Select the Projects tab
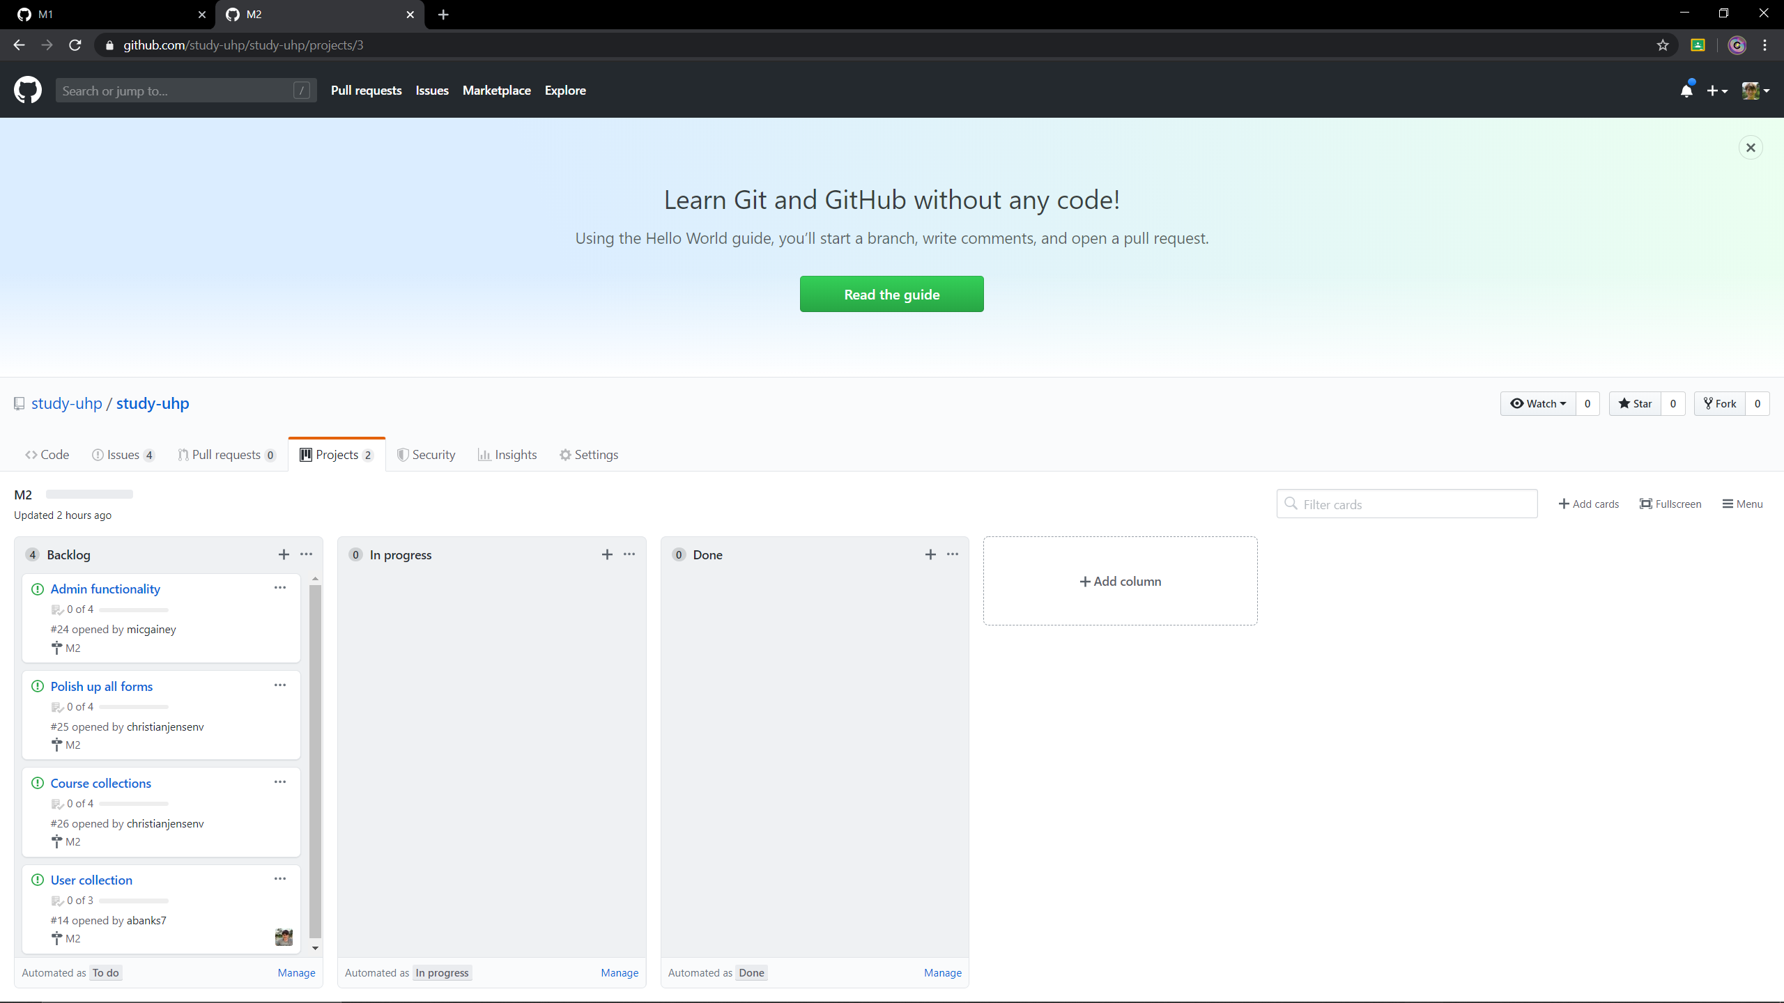This screenshot has width=1784, height=1003. pyautogui.click(x=337, y=455)
